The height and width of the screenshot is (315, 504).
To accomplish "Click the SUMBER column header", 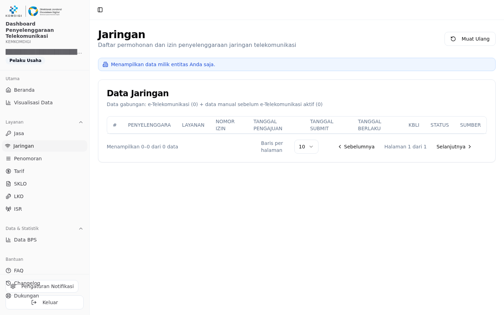I will 470,125.
